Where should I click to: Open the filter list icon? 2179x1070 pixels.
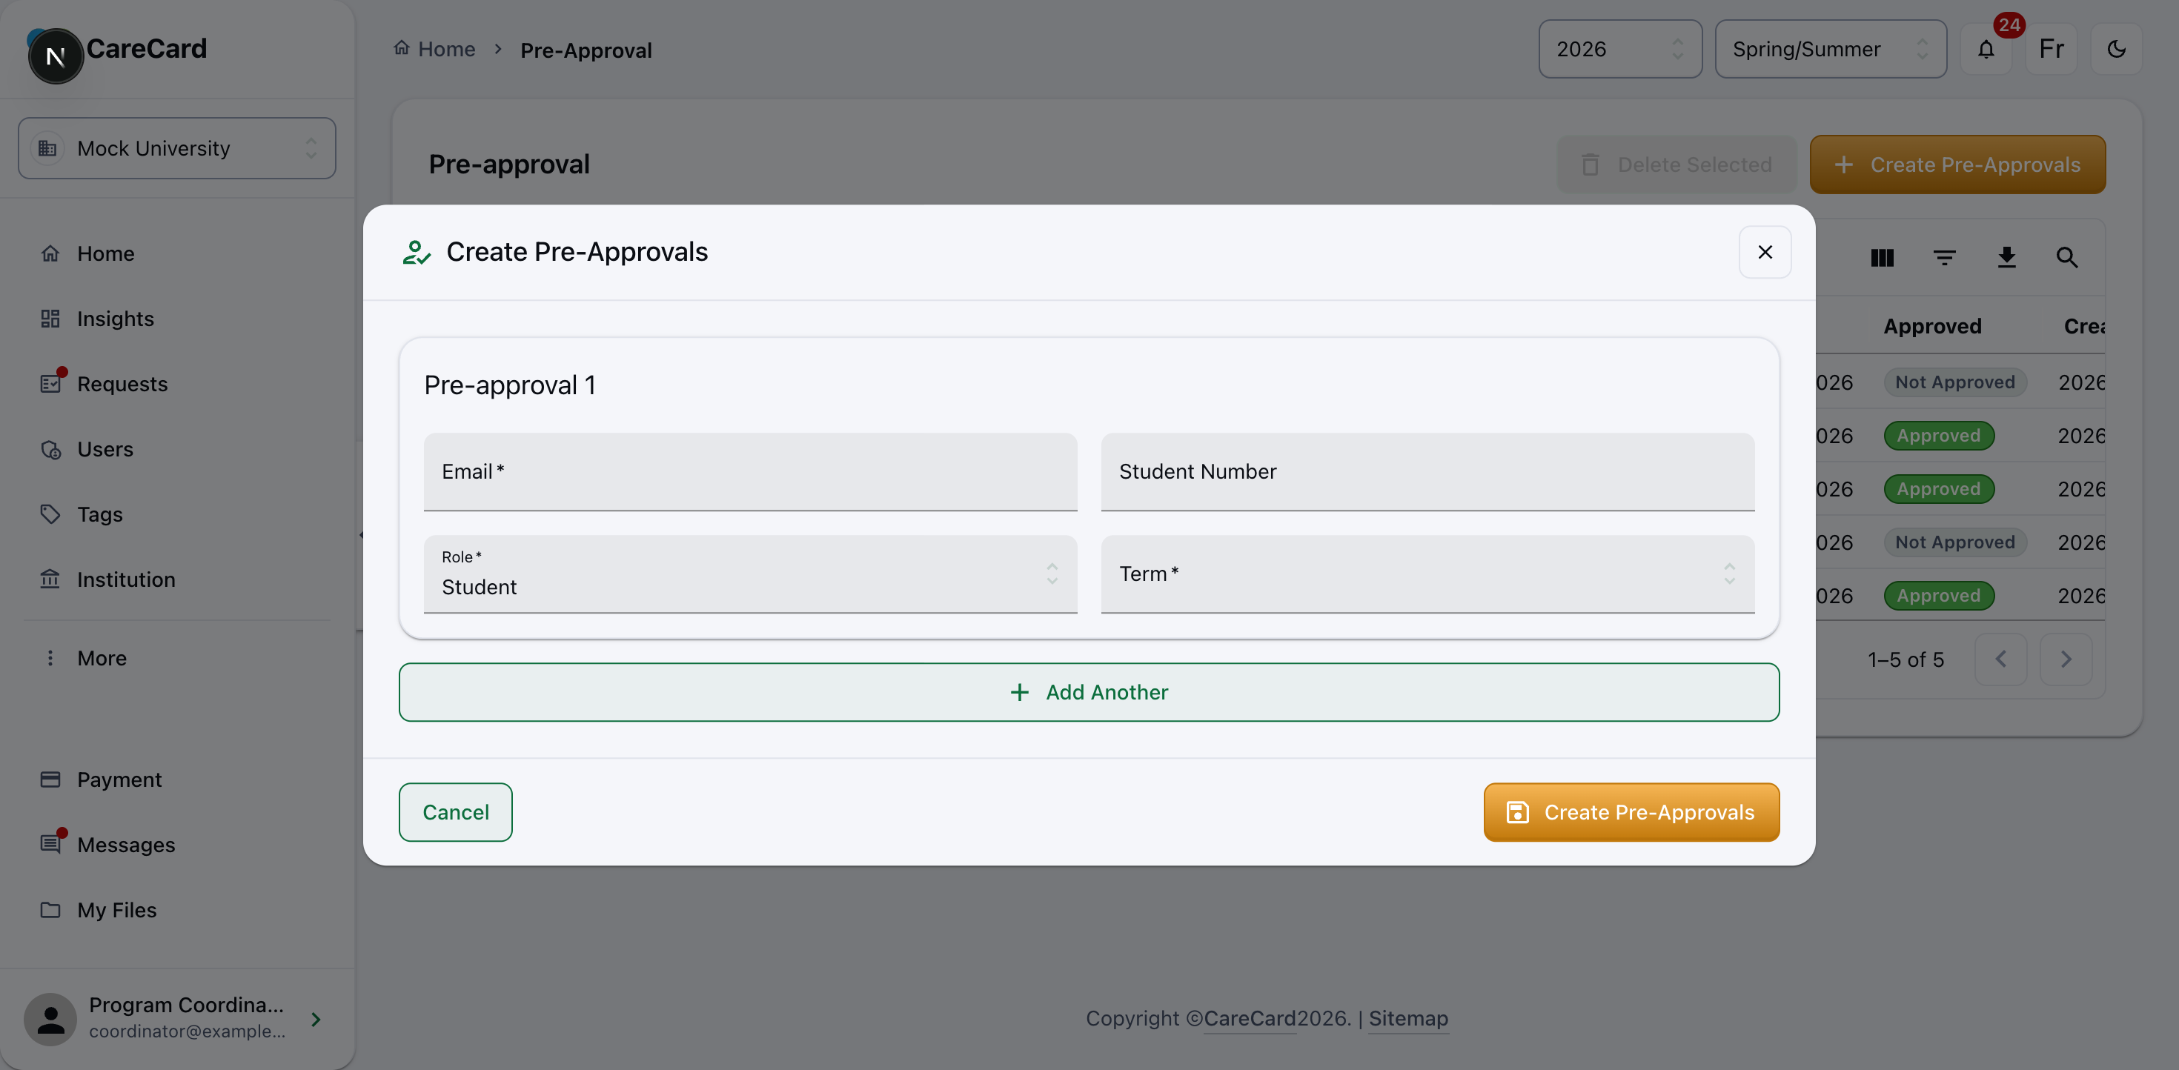tap(1944, 257)
